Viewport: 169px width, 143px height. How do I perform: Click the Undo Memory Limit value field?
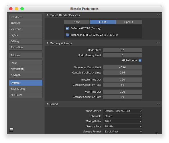(x=123, y=55)
